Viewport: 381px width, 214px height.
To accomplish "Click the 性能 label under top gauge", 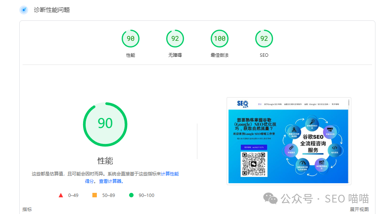I will point(131,55).
